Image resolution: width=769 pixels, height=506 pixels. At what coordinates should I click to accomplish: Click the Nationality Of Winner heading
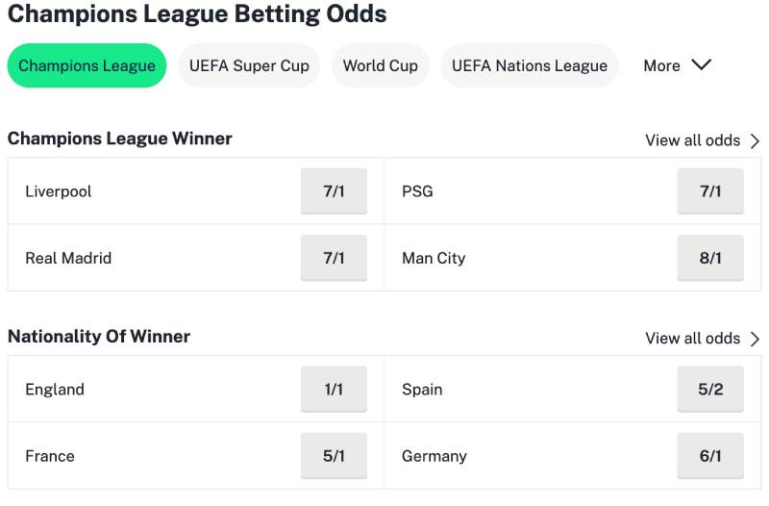(99, 337)
